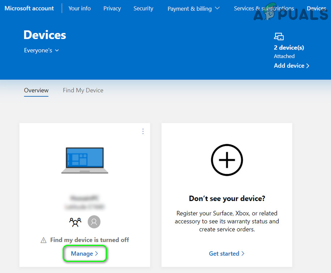Screen dimensions: 331x273
Task: Click the Get started link
Action: click(x=227, y=253)
